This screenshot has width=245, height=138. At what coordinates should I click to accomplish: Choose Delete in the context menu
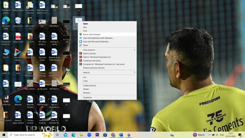107,89
